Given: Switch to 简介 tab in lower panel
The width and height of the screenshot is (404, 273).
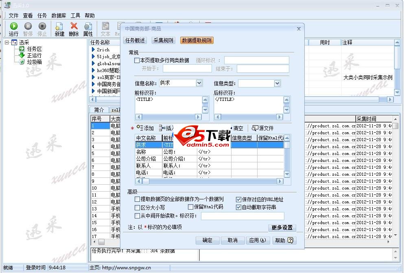Looking at the screenshot, I should [x=99, y=110].
